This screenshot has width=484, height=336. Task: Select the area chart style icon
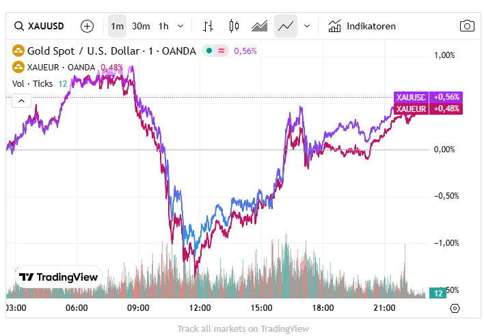coord(260,26)
